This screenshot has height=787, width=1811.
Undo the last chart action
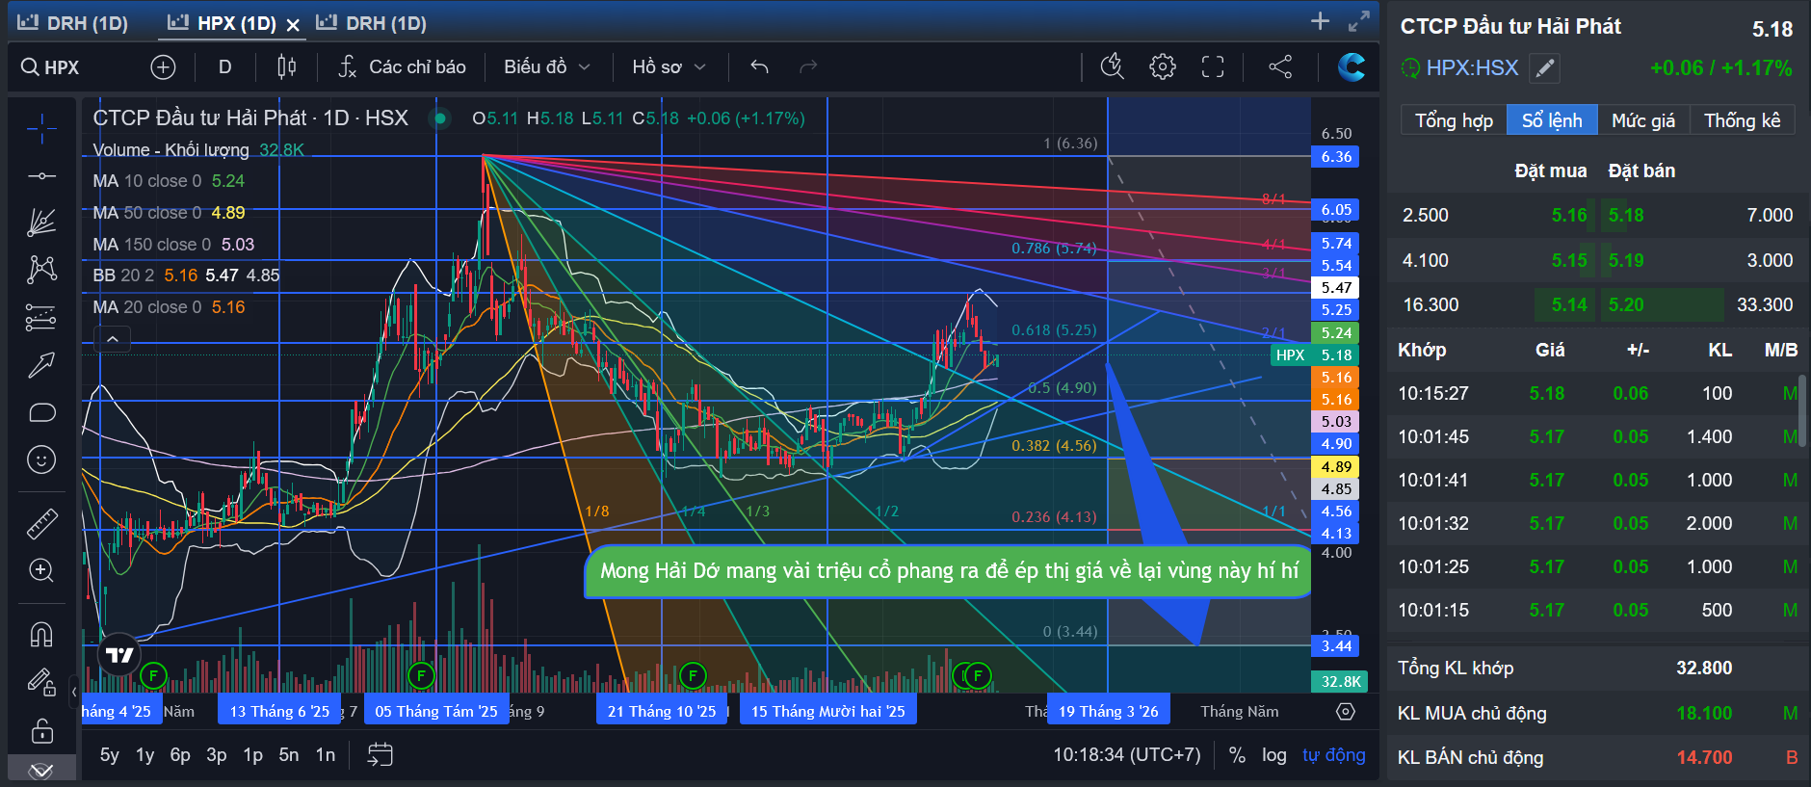point(759,66)
